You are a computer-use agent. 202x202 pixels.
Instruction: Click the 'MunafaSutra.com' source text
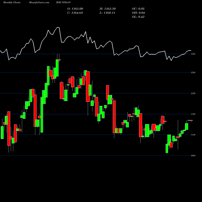tap(39, 2)
